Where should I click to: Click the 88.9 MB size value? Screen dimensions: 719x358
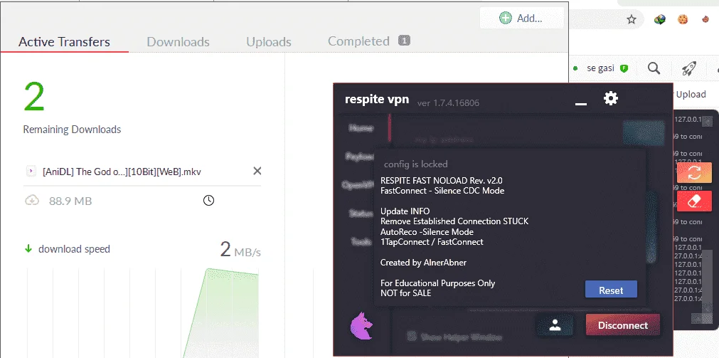[70, 201]
